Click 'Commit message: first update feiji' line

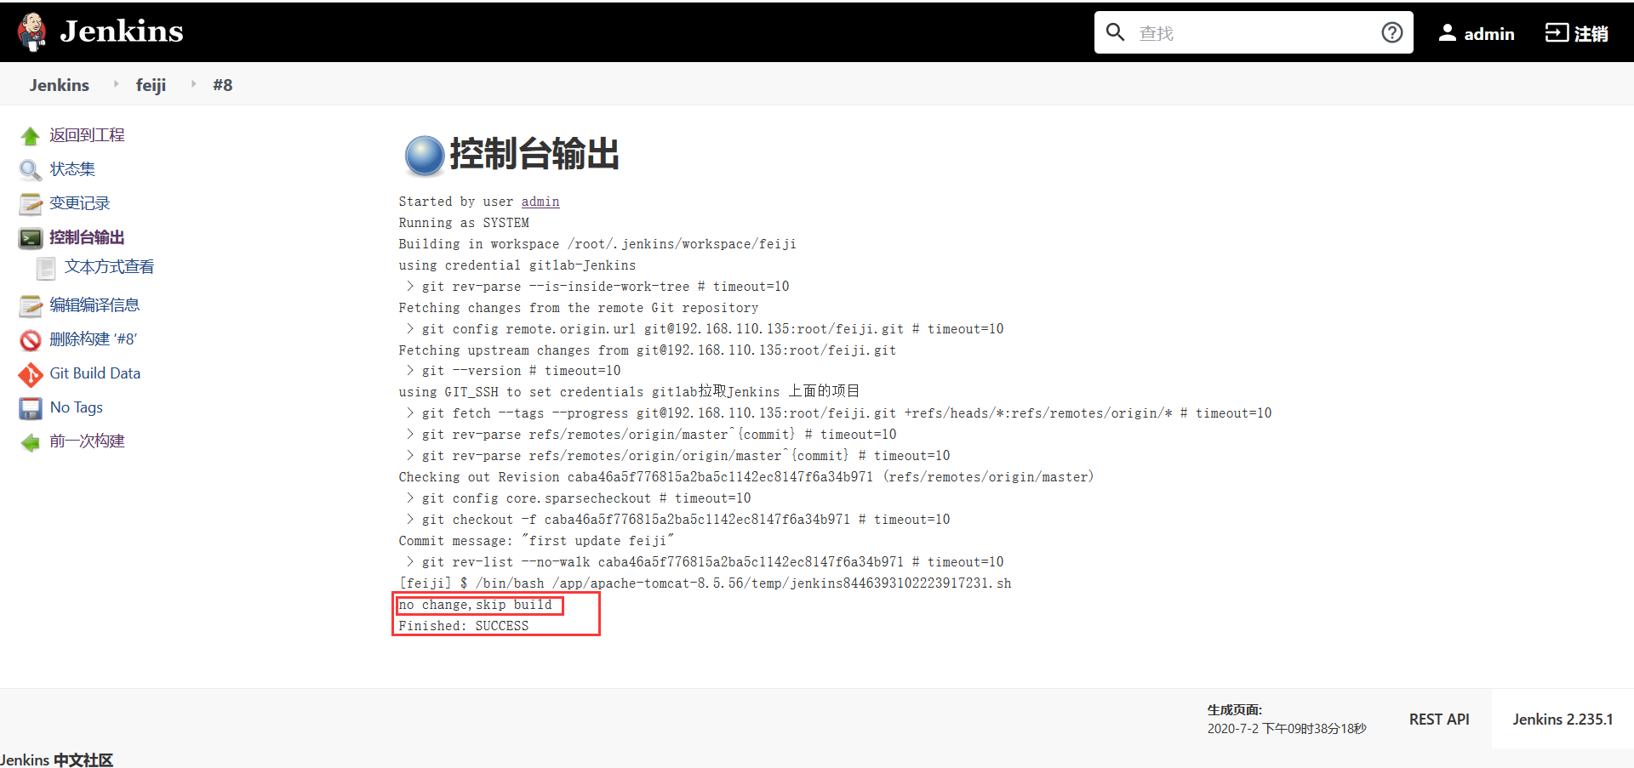[x=536, y=541]
